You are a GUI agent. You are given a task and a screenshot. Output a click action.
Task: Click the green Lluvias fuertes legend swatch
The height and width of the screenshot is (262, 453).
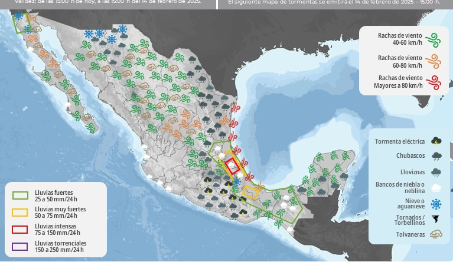pyautogui.click(x=21, y=195)
